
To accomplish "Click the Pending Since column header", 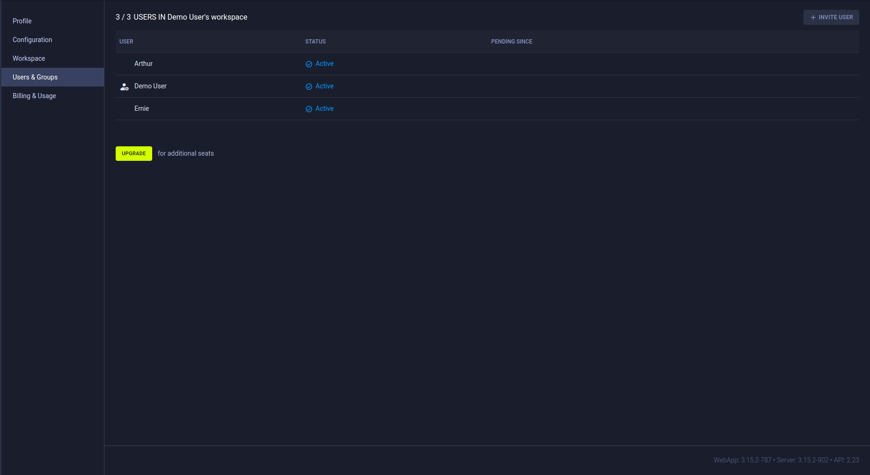I will [511, 42].
